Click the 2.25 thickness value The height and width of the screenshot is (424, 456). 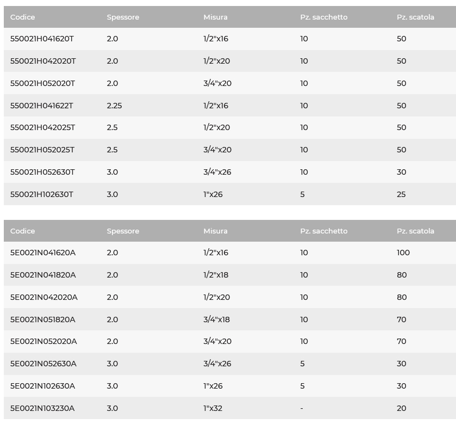point(114,106)
